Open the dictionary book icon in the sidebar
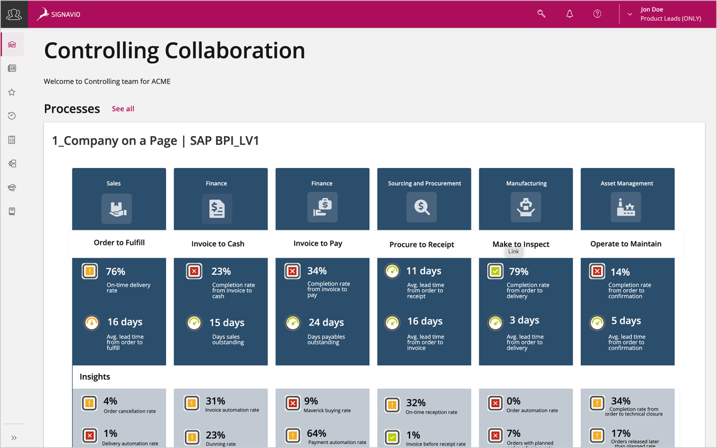This screenshot has width=717, height=448. point(13,211)
